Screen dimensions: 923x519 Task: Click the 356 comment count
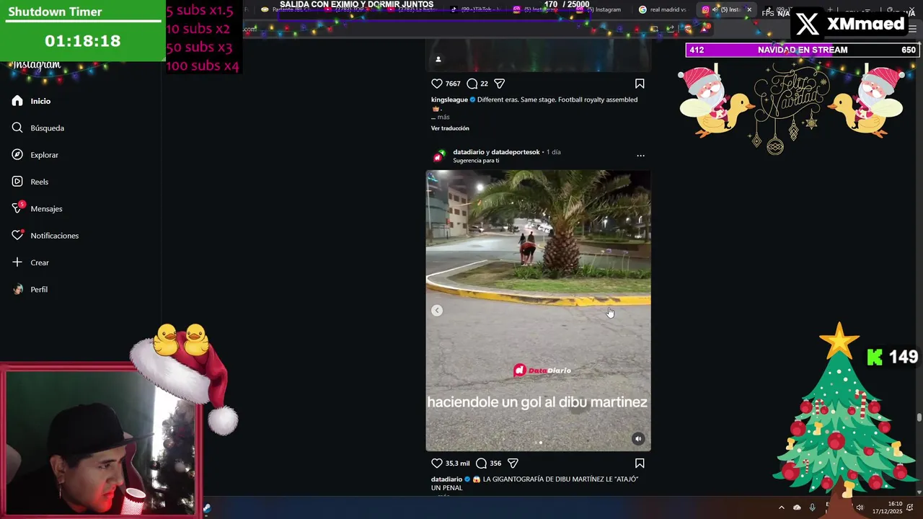(495, 463)
